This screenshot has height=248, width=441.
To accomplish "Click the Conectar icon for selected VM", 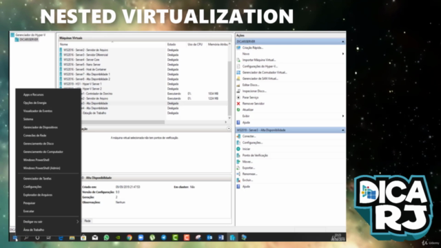I will [x=238, y=136].
